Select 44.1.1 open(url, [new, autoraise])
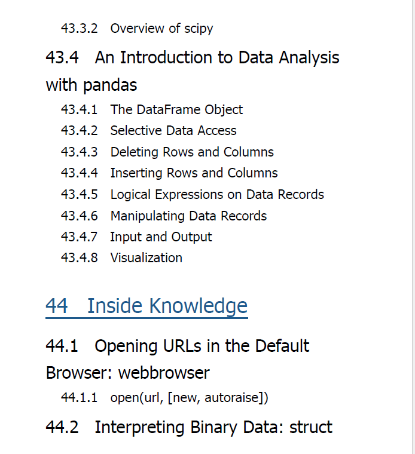 point(164,397)
